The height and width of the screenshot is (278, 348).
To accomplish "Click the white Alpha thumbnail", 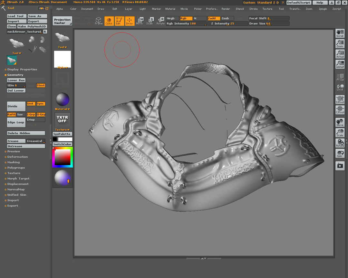I will click(63, 59).
